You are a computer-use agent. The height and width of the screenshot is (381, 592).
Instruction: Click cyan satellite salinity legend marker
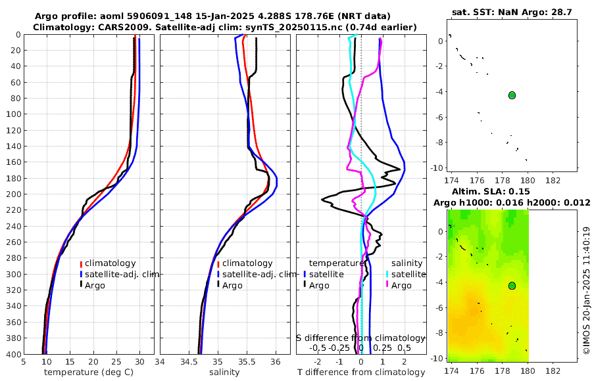coord(387,274)
